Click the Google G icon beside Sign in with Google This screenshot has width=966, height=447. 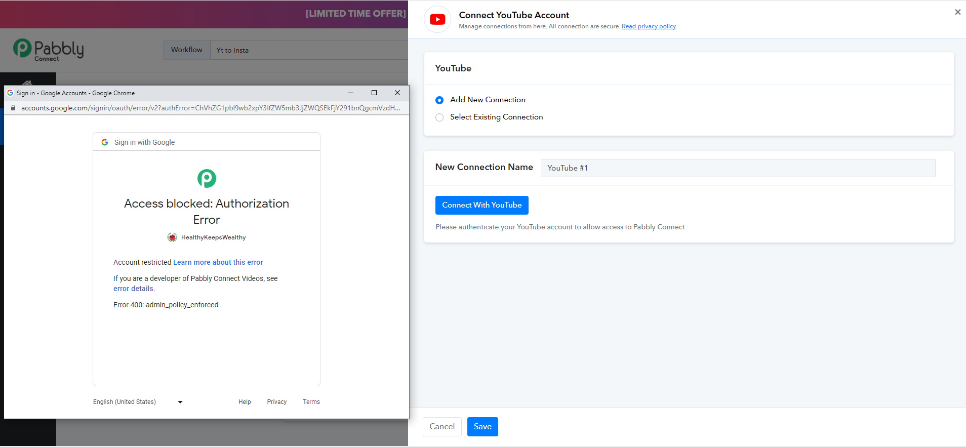pos(105,142)
